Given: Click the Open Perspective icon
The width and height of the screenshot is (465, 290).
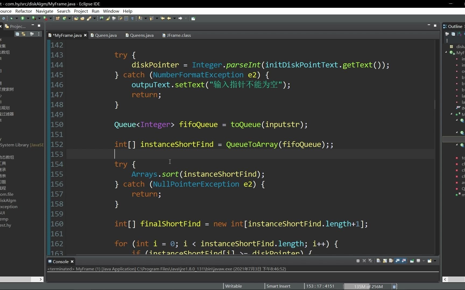Looking at the screenshot, I should pyautogui.click(x=193, y=18).
